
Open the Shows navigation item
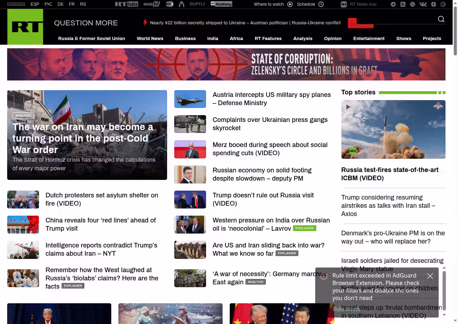pyautogui.click(x=404, y=39)
